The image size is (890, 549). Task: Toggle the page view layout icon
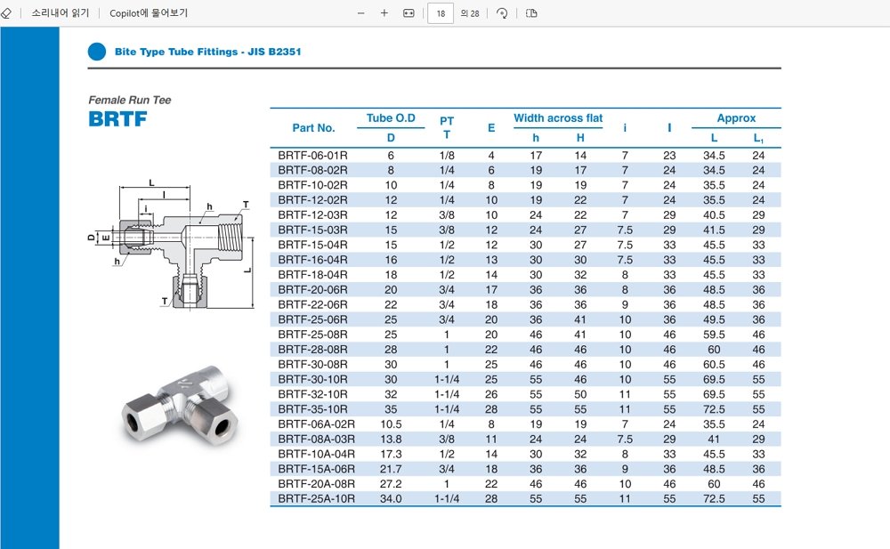coord(531,13)
